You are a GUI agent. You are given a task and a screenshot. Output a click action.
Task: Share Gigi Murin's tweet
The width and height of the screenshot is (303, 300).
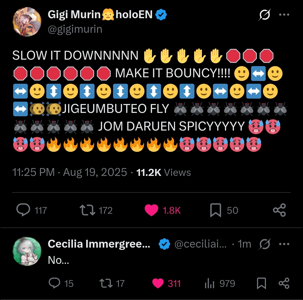[279, 210]
